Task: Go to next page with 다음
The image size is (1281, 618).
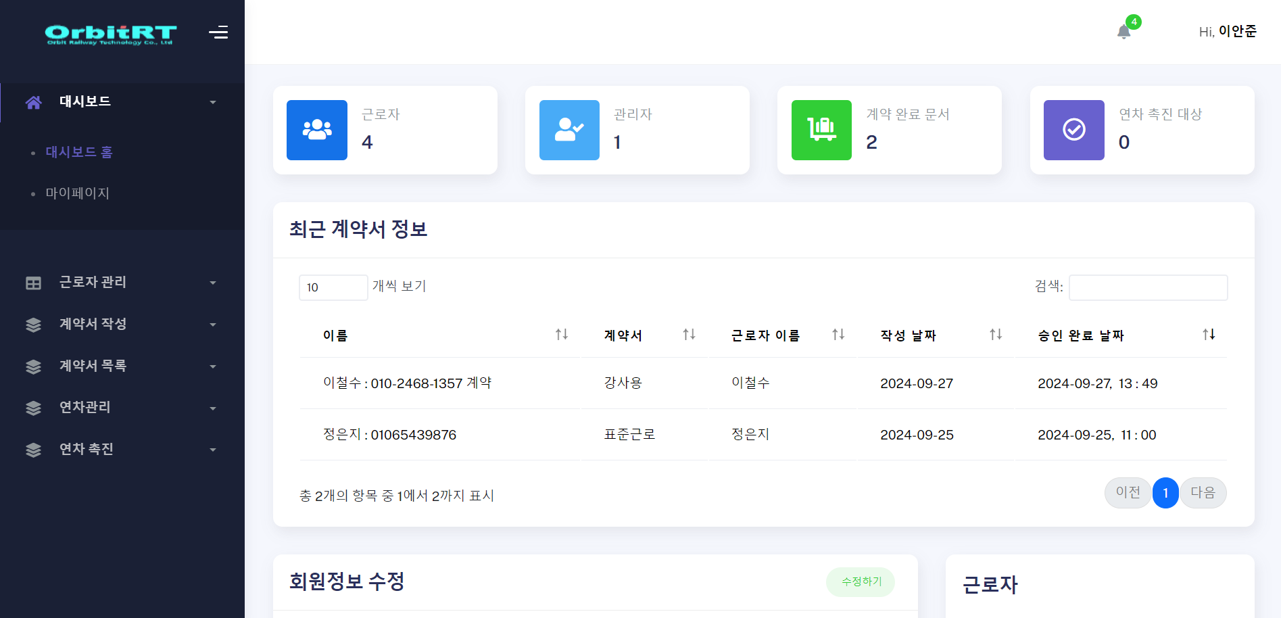Action: pyautogui.click(x=1203, y=493)
